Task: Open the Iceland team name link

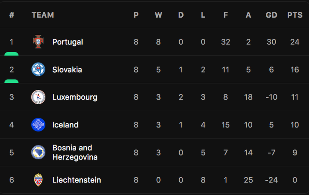Action: [x=65, y=125]
